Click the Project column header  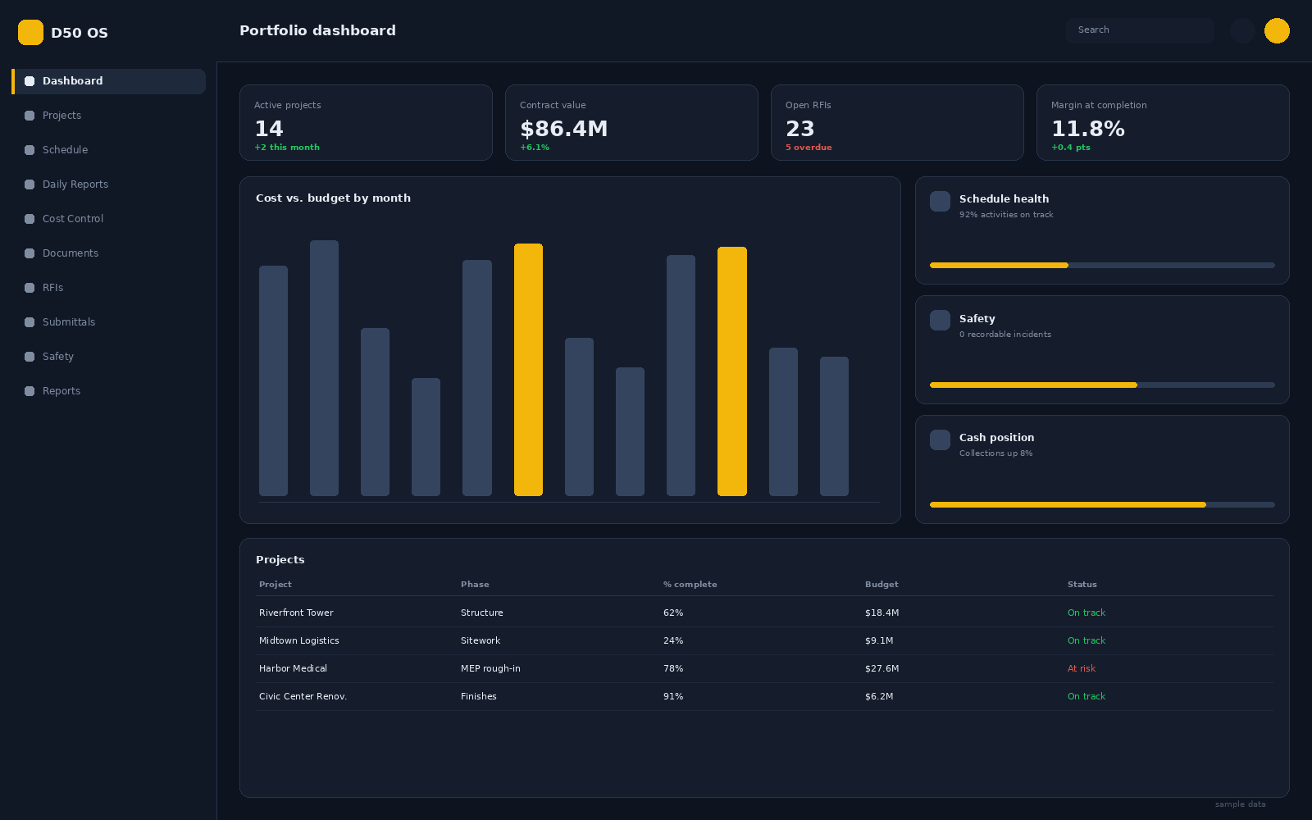pos(276,585)
